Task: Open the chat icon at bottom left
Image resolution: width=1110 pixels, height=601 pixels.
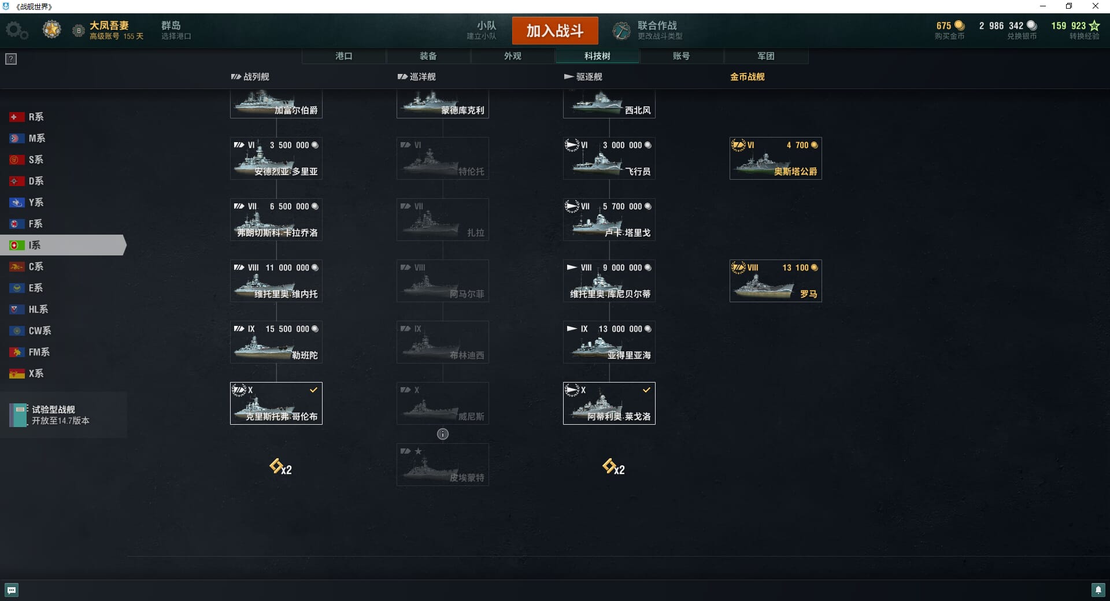Action: click(x=12, y=590)
